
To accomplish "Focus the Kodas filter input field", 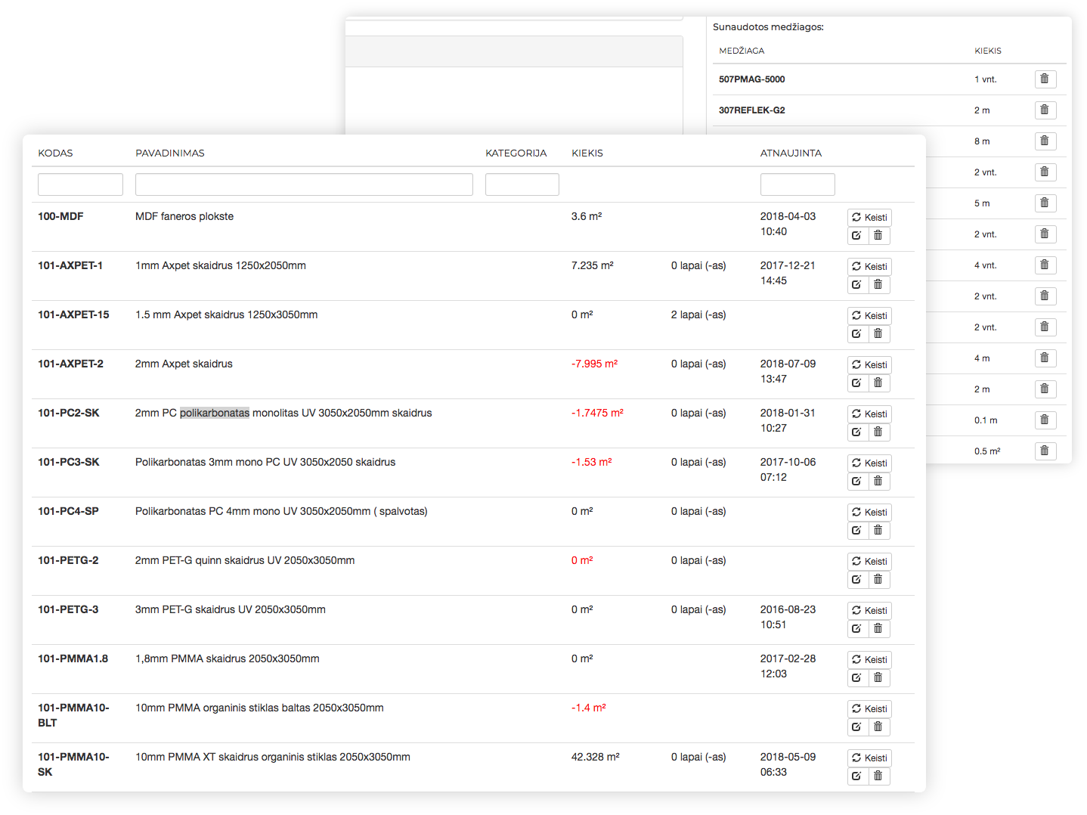I will point(80,184).
